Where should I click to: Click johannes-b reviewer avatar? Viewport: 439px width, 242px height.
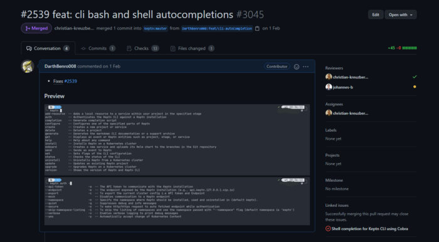coord(329,87)
